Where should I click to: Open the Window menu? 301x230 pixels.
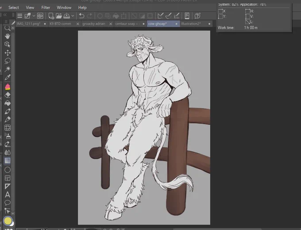(x=64, y=8)
